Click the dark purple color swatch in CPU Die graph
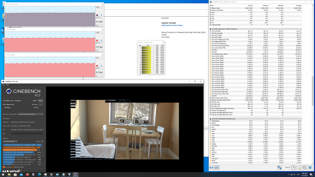Image resolution: width=315 pixels, height=177 pixels. [97, 15]
